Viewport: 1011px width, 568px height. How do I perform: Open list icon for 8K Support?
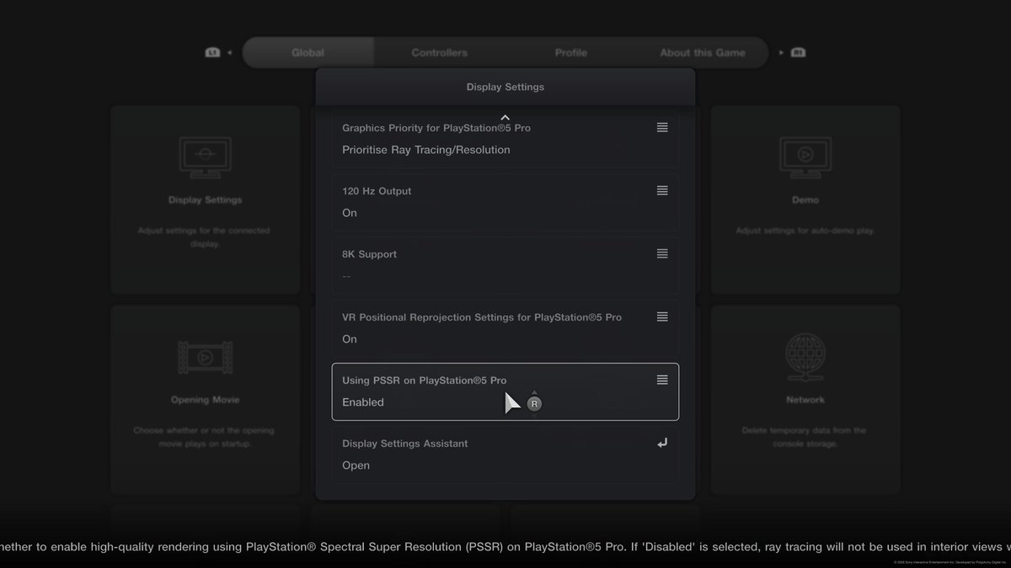tap(662, 254)
